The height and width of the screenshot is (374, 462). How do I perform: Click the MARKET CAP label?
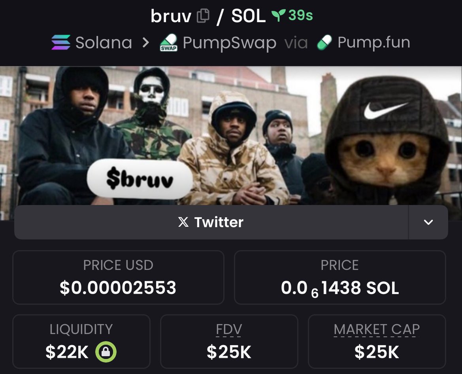[377, 329]
